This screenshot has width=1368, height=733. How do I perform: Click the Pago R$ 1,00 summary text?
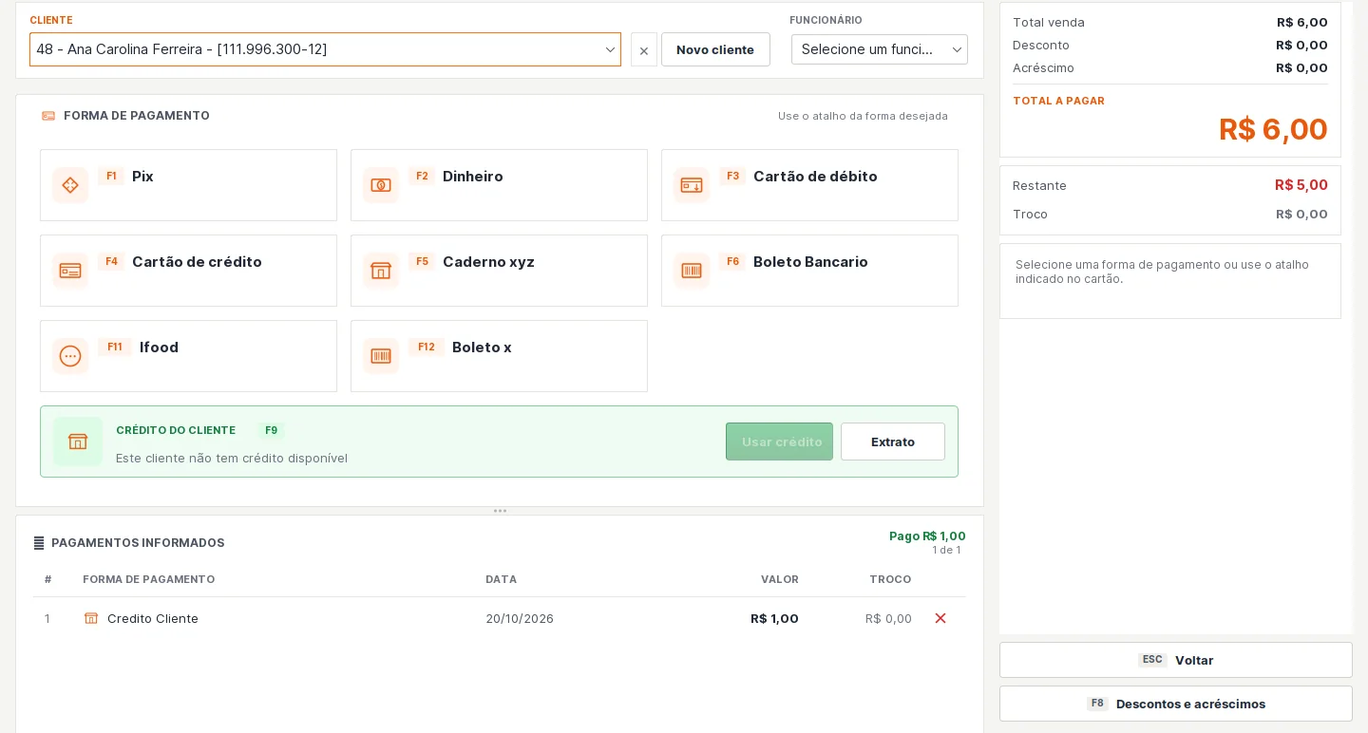(x=927, y=536)
